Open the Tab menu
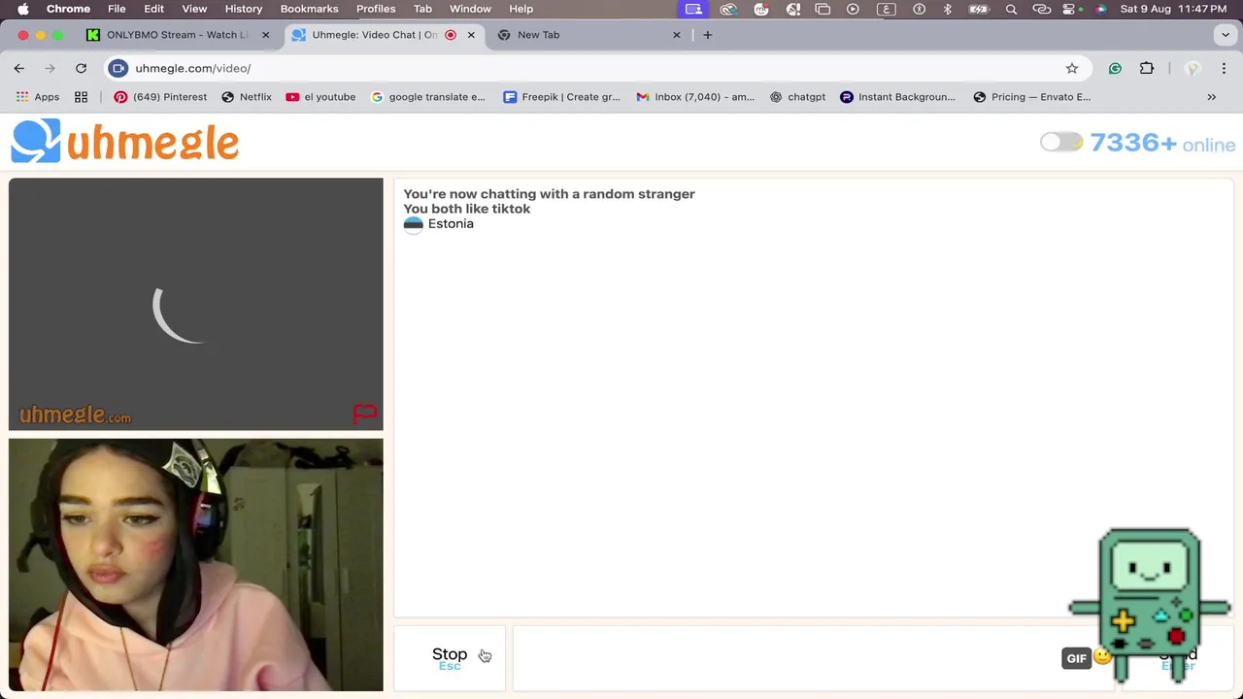 click(422, 9)
